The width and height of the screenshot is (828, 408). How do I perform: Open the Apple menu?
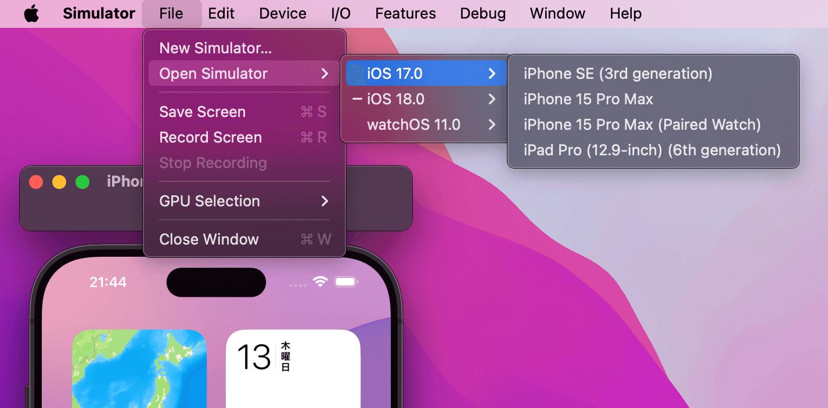point(31,14)
